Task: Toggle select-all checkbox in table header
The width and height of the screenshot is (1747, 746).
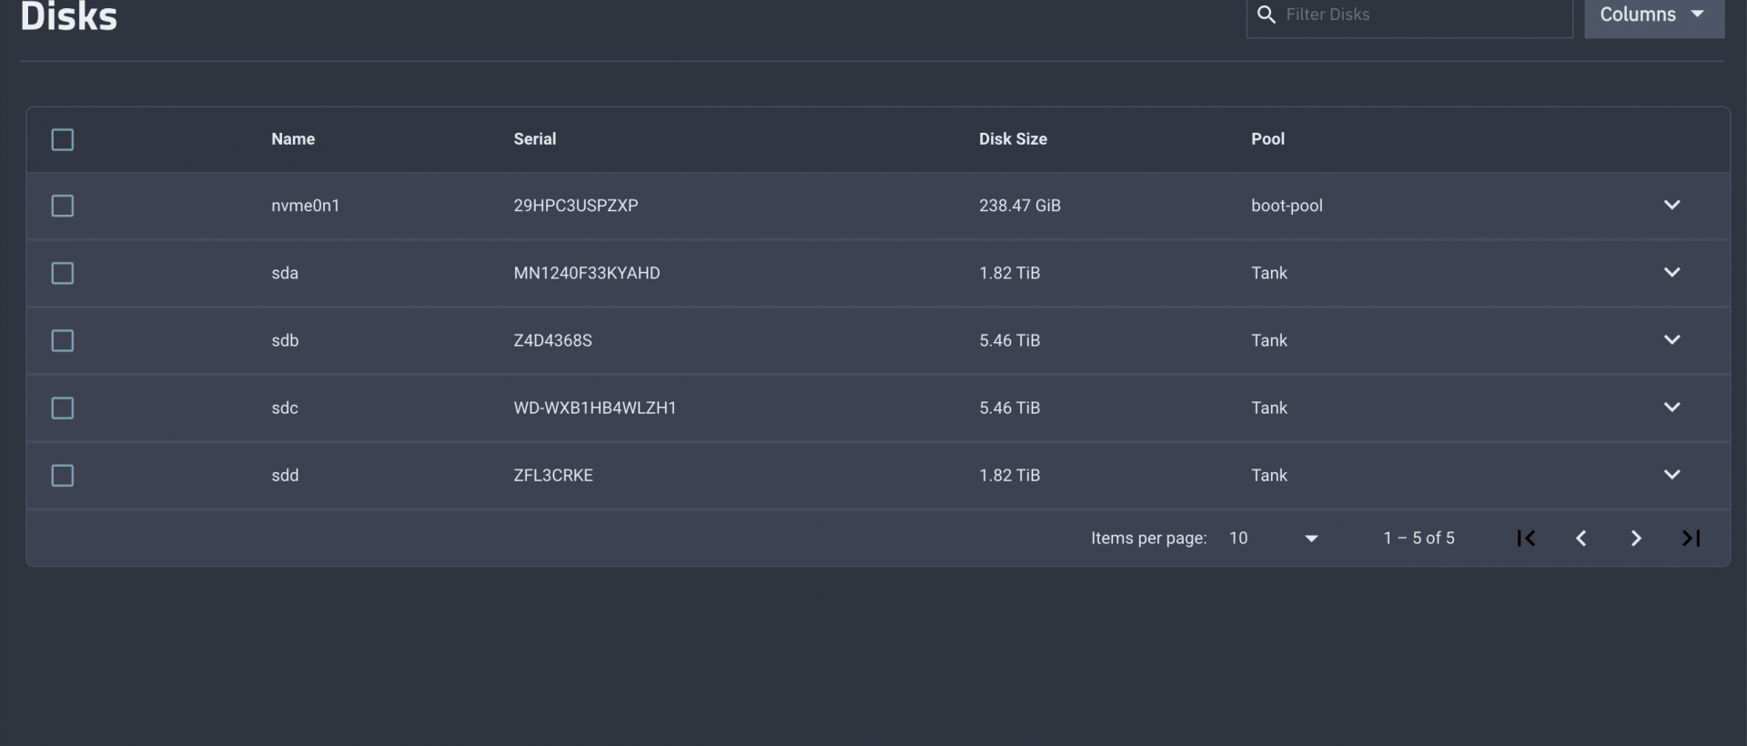Action: [x=63, y=139]
